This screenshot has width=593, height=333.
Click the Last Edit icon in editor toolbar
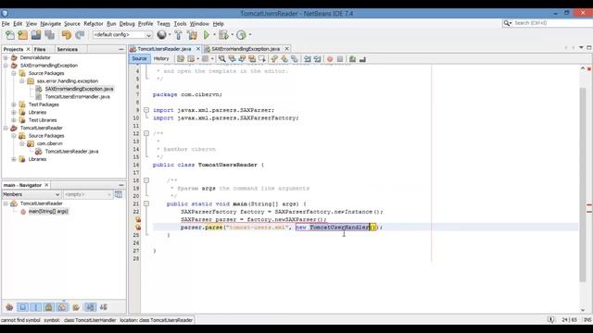click(x=181, y=59)
